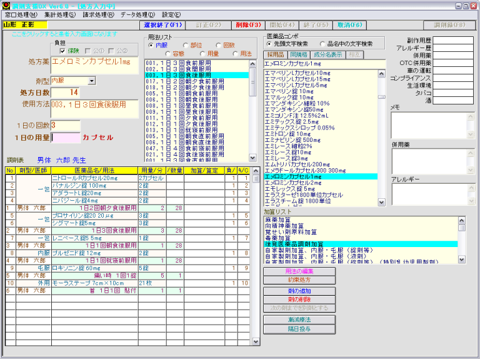Click drug list scroll down arrow
Screen dimensions: 480x359
(x=381, y=202)
